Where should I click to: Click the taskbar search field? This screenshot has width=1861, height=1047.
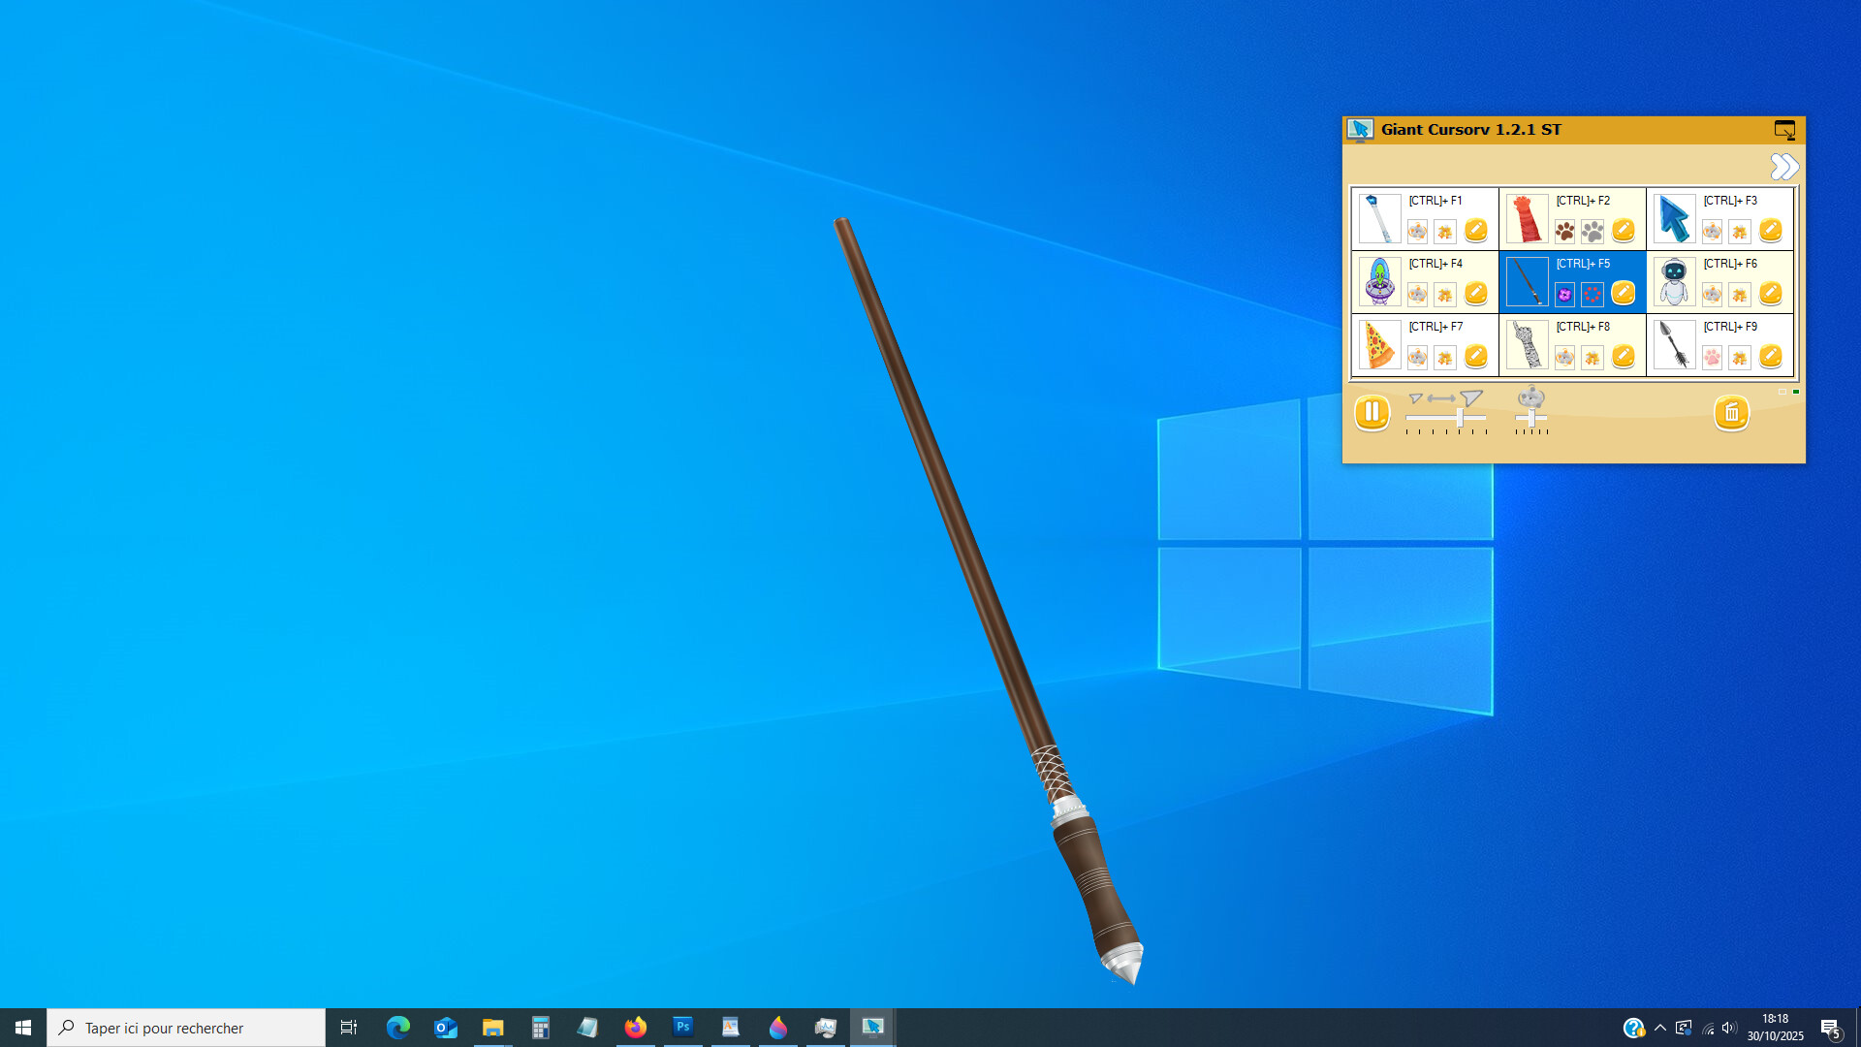pos(186,1028)
